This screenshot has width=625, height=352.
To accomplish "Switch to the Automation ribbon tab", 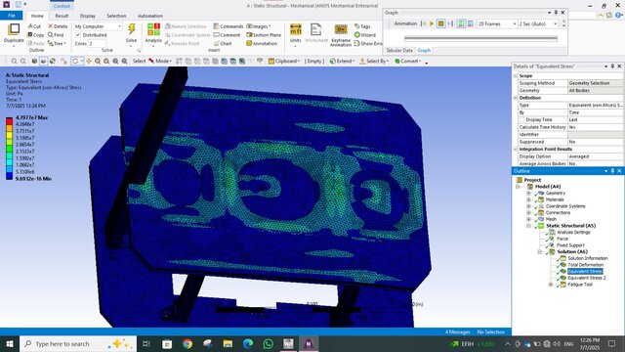I will coord(150,16).
